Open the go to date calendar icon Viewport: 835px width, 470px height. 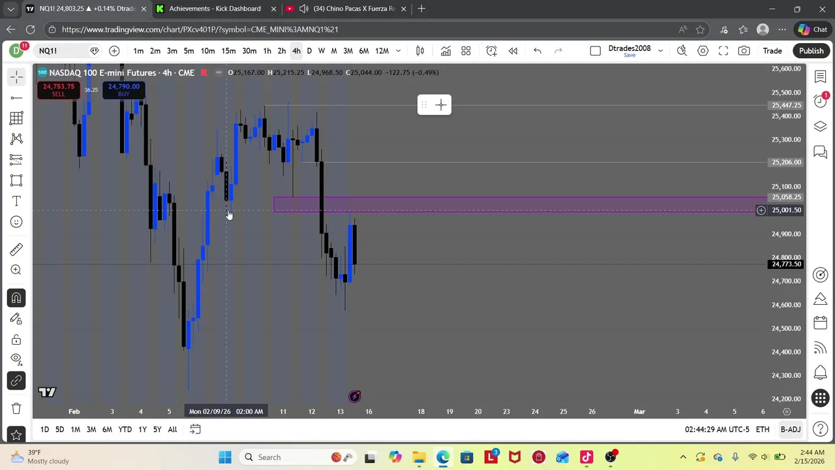click(x=195, y=429)
